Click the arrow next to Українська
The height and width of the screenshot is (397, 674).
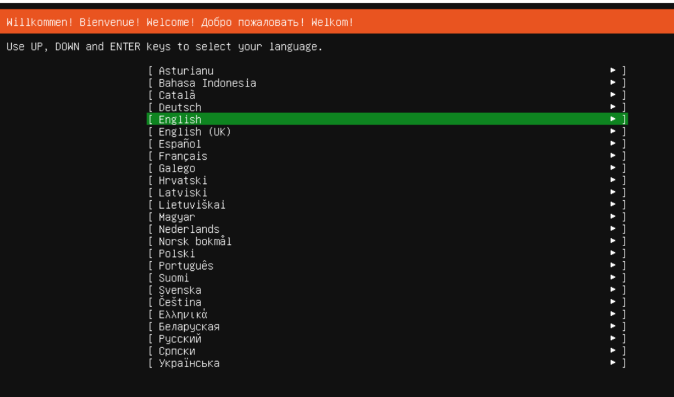click(x=613, y=363)
